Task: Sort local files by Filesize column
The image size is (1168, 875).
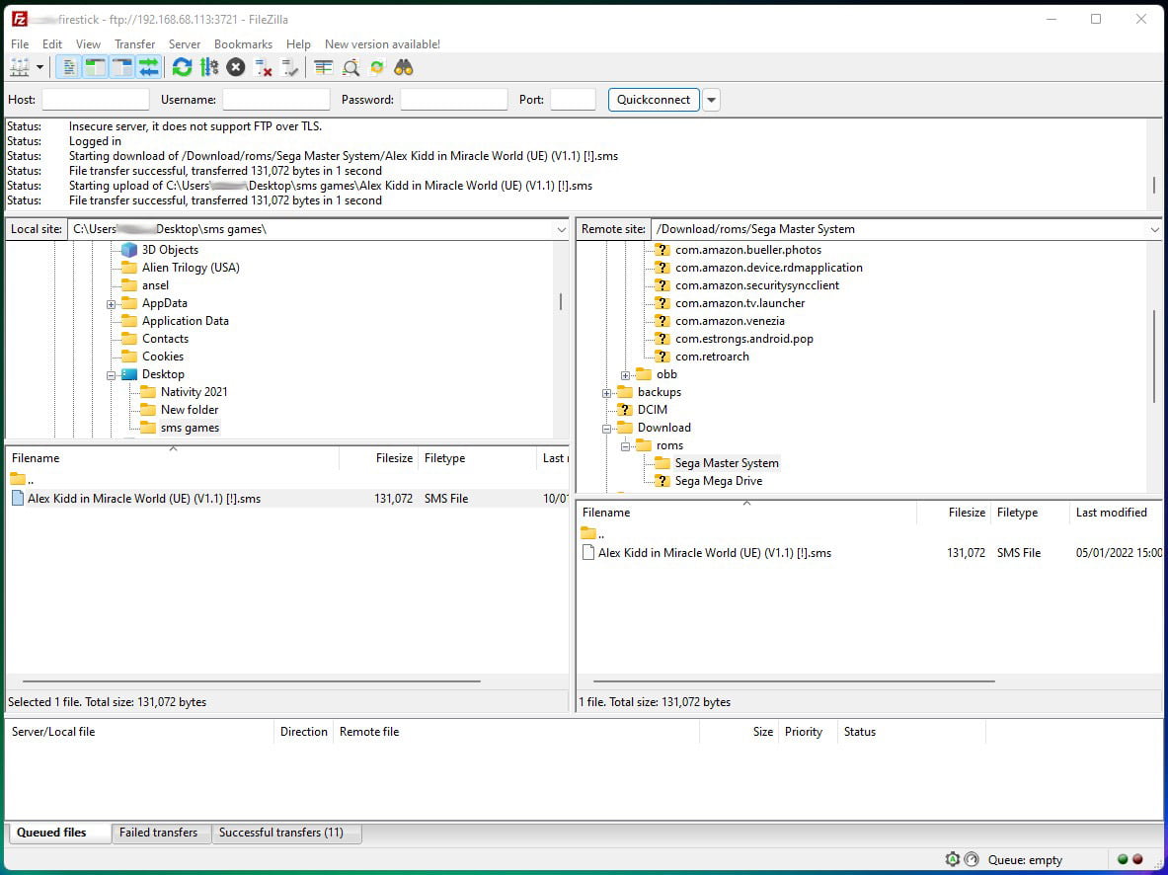Action: pos(378,458)
